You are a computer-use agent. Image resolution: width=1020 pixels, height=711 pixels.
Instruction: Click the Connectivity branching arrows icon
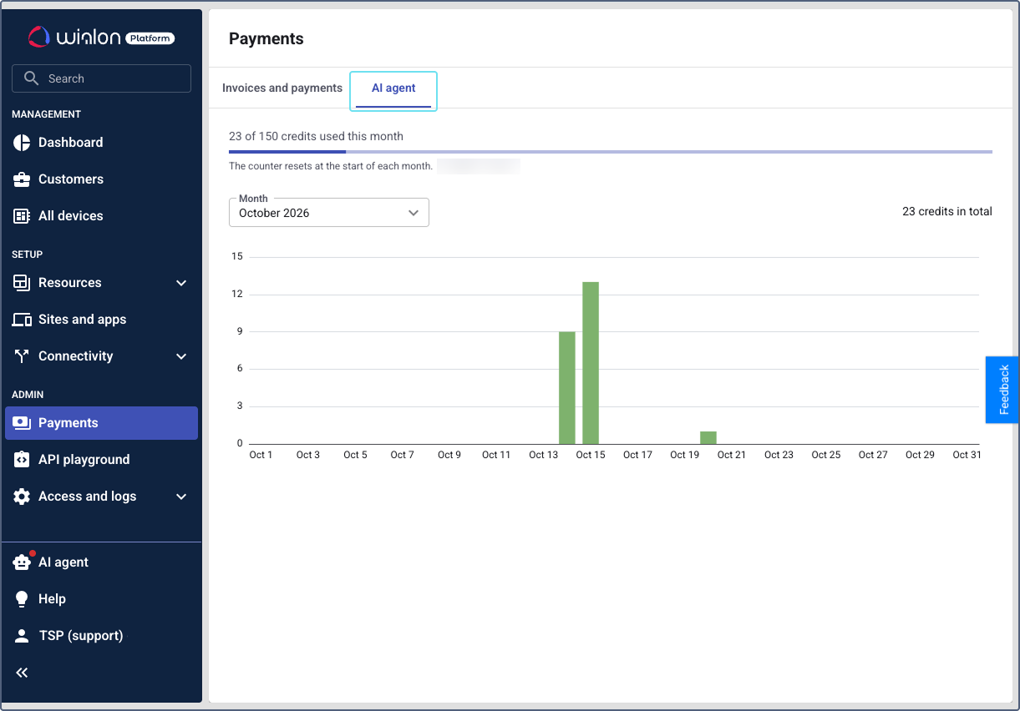22,356
